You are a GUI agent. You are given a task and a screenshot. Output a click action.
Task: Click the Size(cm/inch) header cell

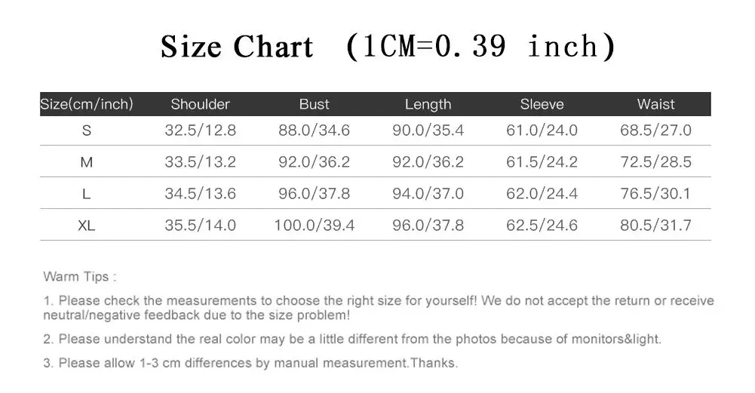point(87,105)
